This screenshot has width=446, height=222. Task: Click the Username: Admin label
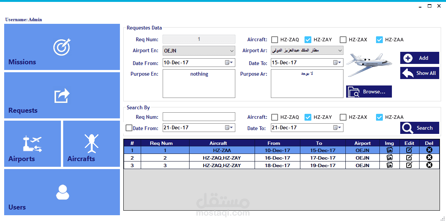(23, 20)
